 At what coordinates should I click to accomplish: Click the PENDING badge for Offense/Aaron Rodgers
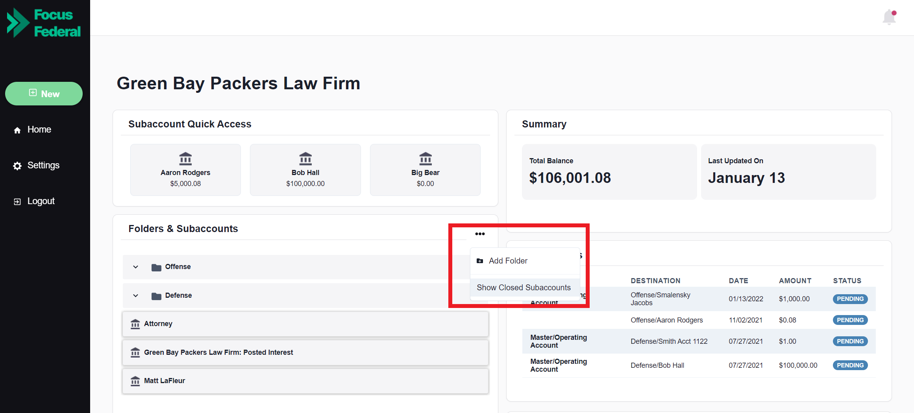coord(850,320)
